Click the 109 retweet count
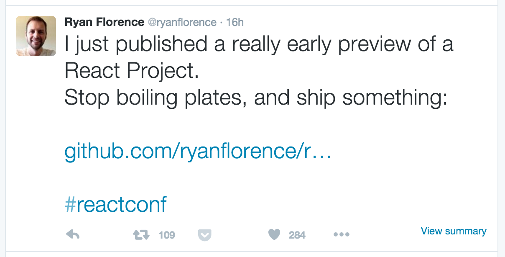 [167, 235]
